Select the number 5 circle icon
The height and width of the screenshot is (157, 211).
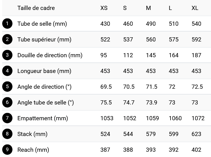click(x=7, y=87)
